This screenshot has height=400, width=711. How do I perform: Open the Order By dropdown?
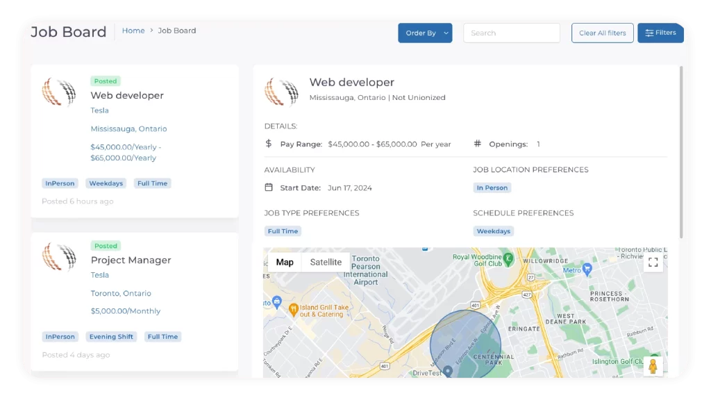[420, 33]
